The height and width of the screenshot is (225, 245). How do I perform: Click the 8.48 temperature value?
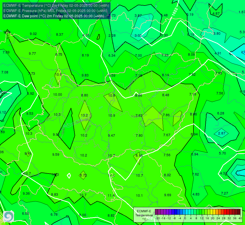pos(166,95)
